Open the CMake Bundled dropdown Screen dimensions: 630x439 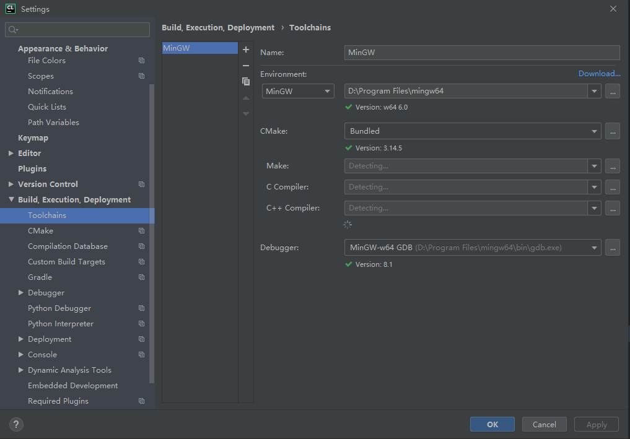473,131
